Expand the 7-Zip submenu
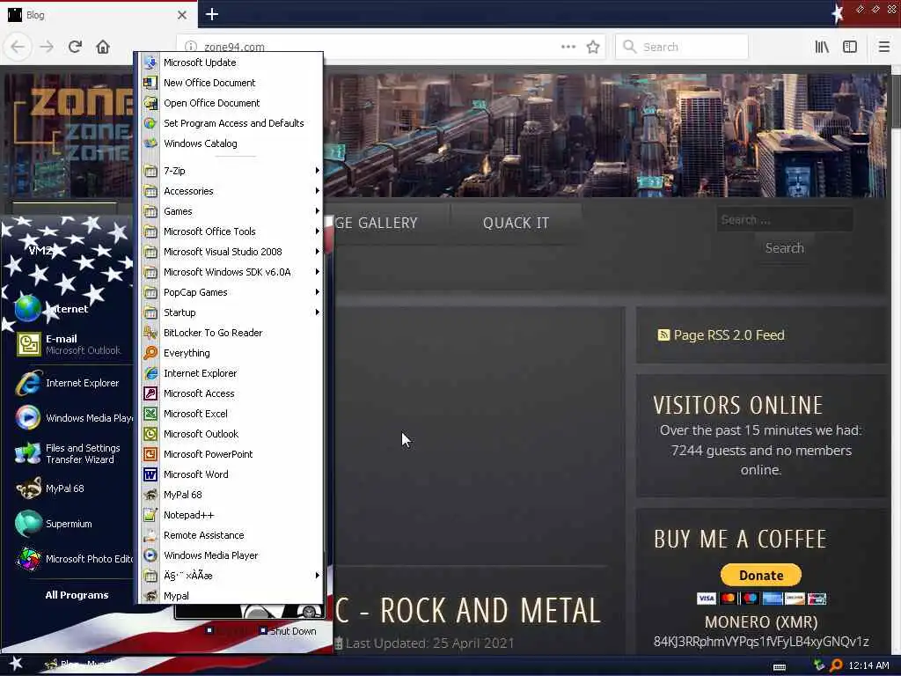Viewport: 901px width, 676px height. [x=231, y=171]
